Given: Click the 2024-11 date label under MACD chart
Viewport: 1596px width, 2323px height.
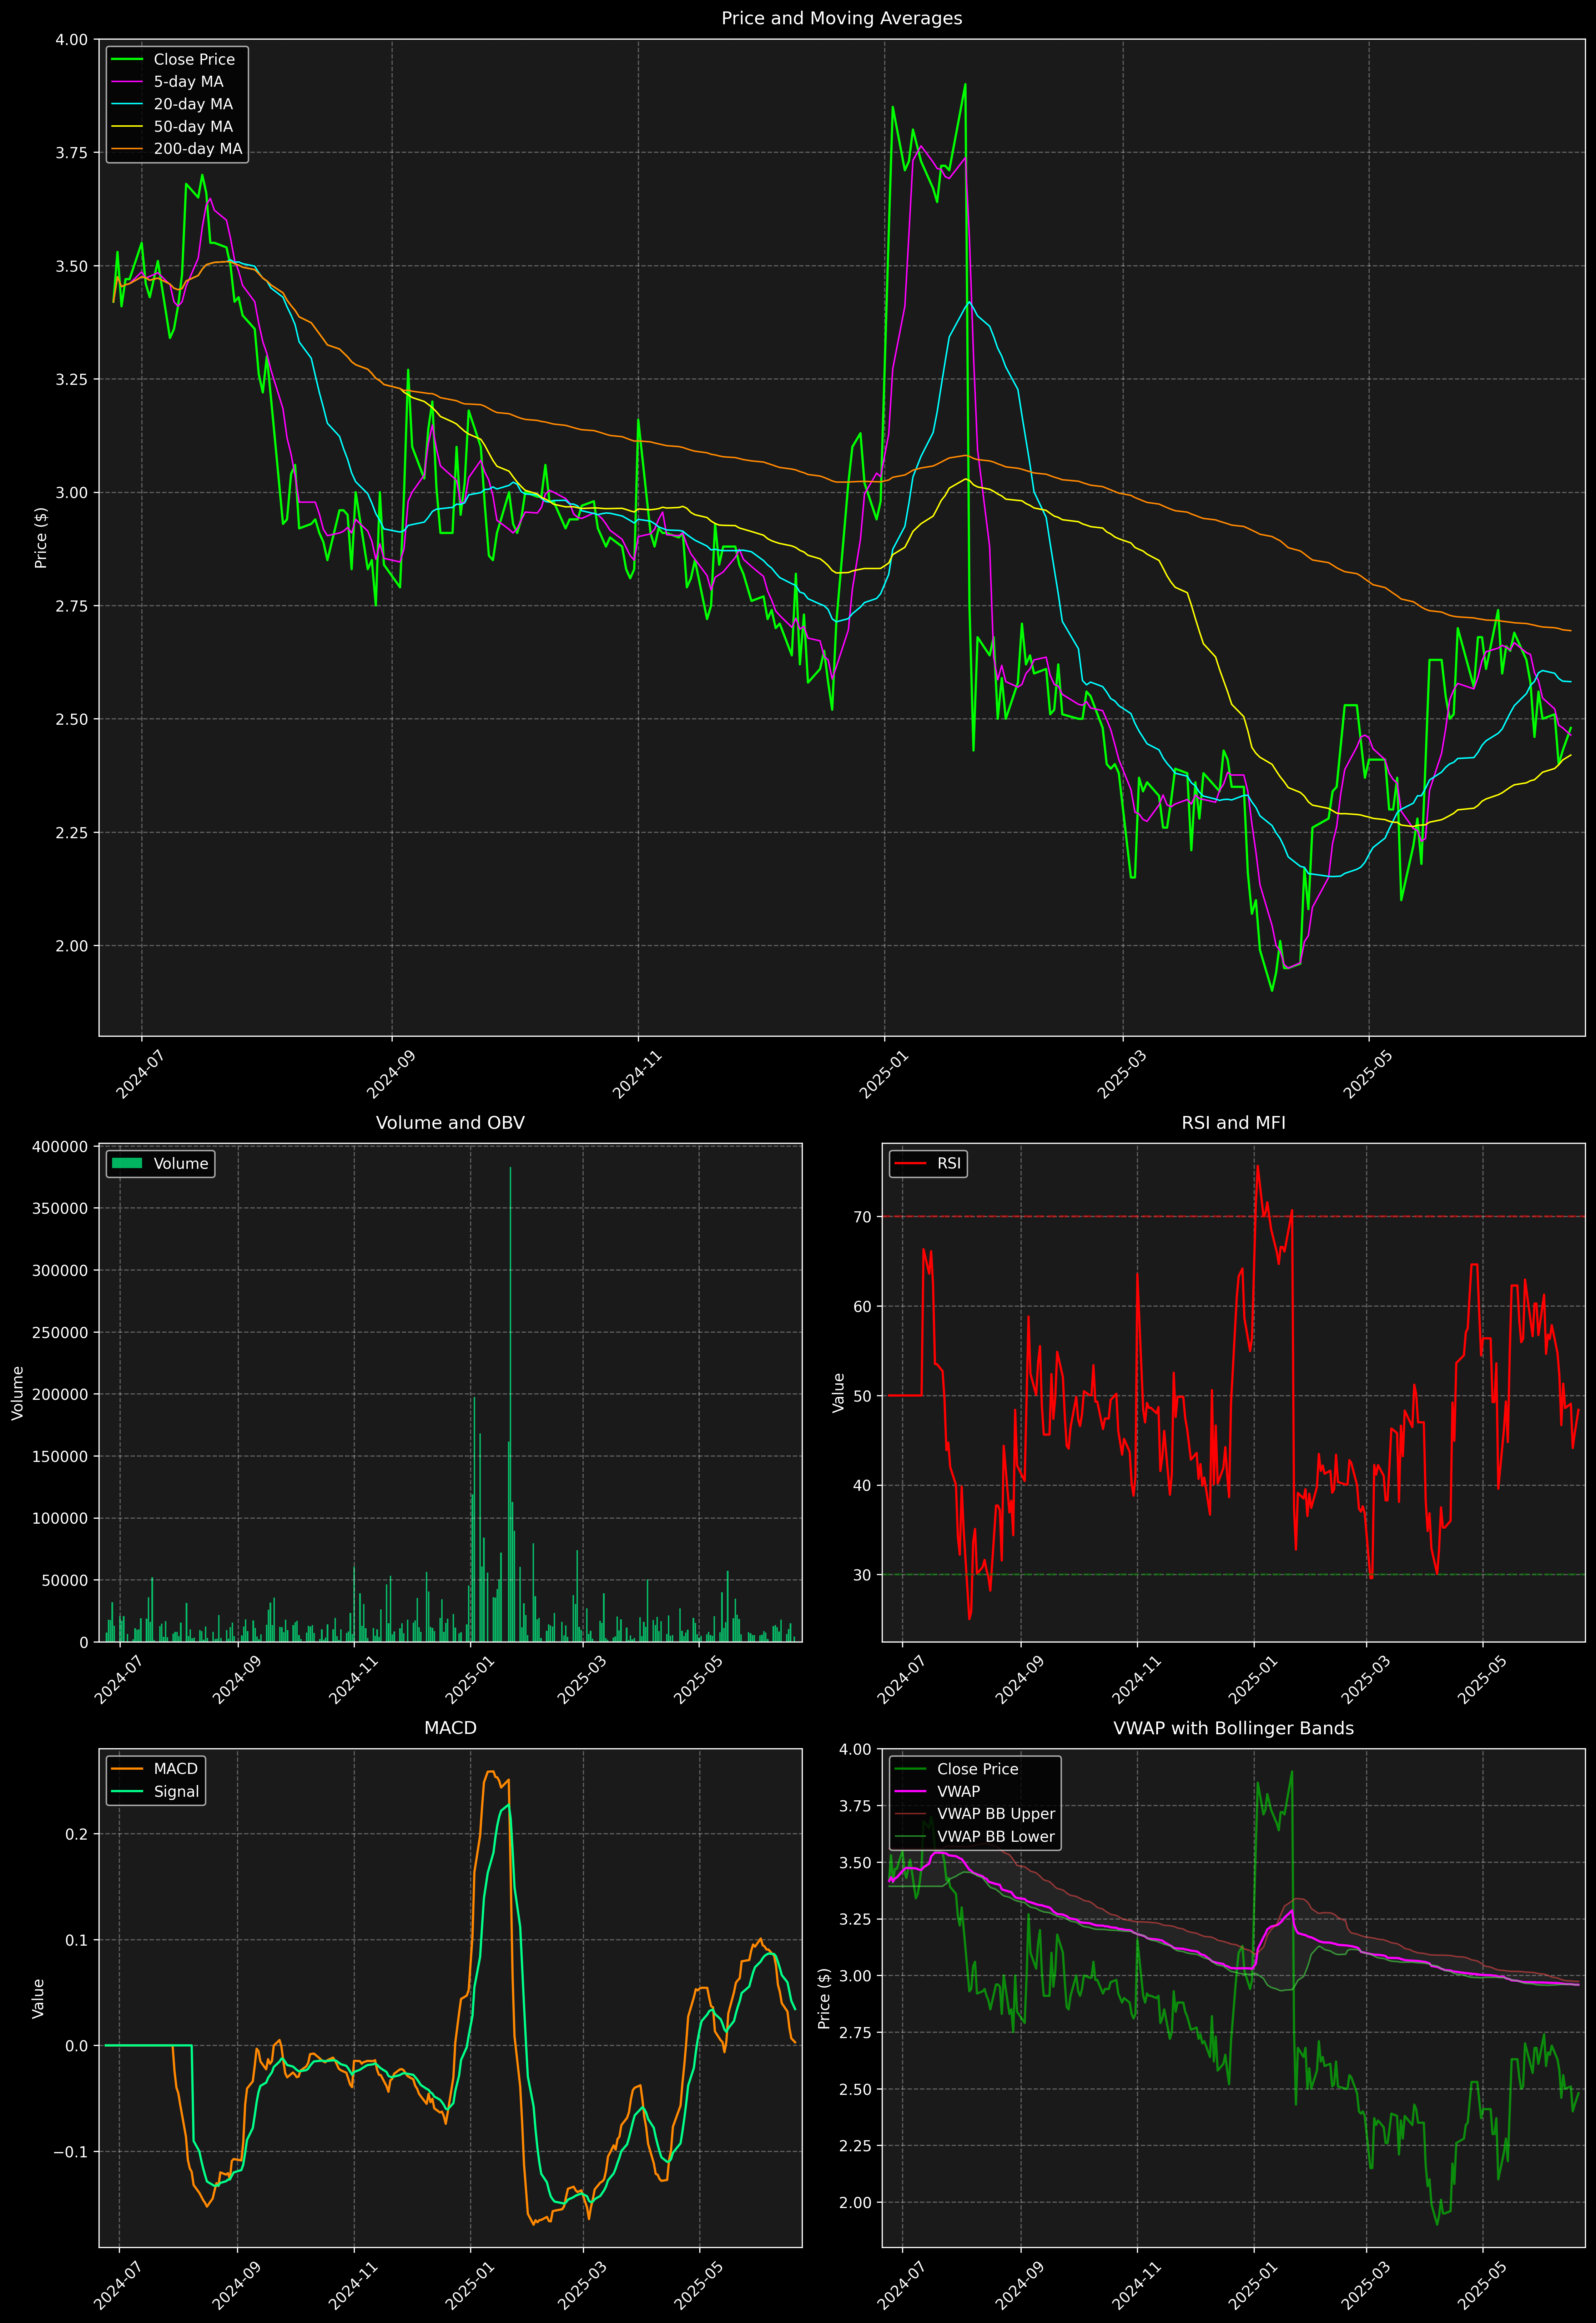Looking at the screenshot, I should coord(352,2286).
